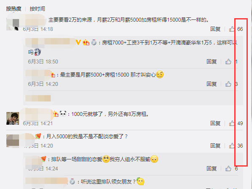Like the 1000元就够了 comment

coord(232,123)
